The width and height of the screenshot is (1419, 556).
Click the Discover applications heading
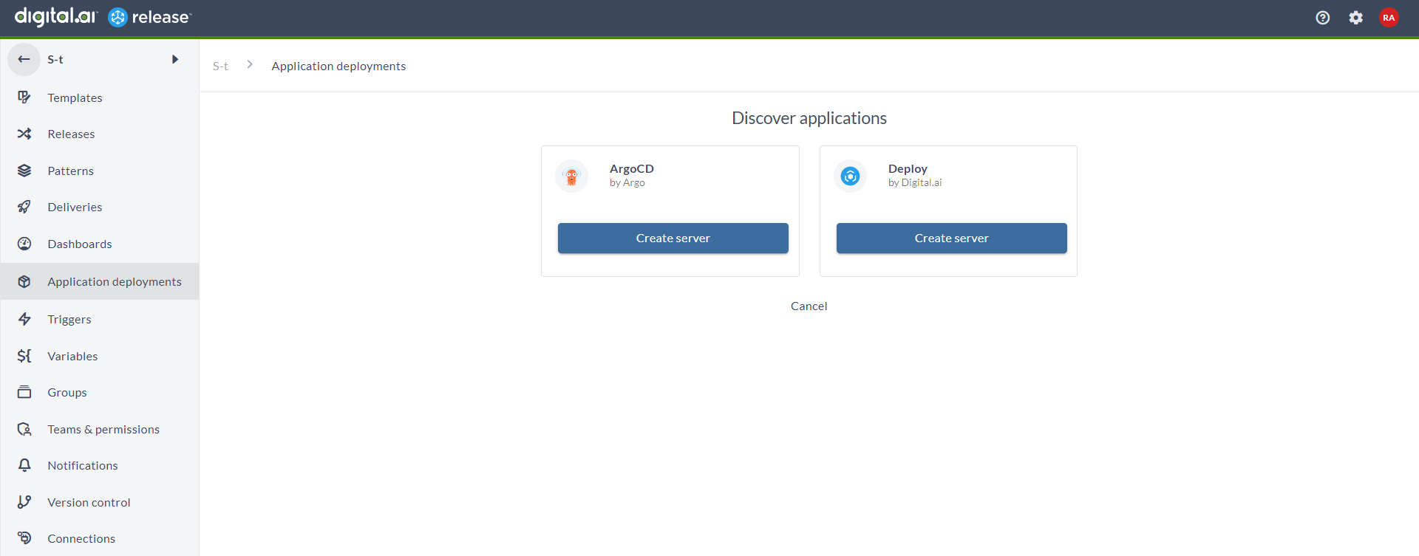click(809, 118)
